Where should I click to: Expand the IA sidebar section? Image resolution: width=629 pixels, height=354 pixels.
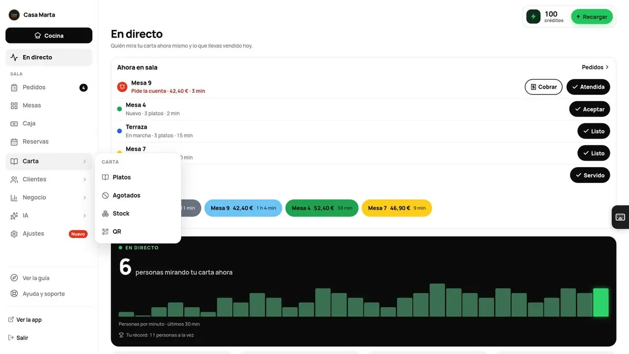49,216
